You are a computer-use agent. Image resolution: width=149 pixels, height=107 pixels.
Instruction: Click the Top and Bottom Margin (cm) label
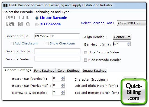pyautogui.click(x=97, y=93)
